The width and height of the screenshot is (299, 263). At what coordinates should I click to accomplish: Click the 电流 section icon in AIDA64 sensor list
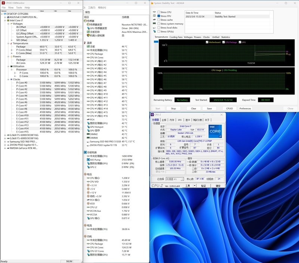point(85,225)
